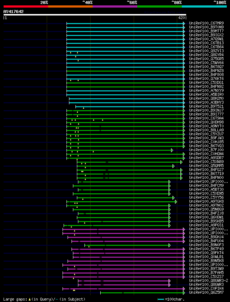Select the UniRef100_Q0DH98 label
This screenshot has height=302, width=230.
(206, 122)
